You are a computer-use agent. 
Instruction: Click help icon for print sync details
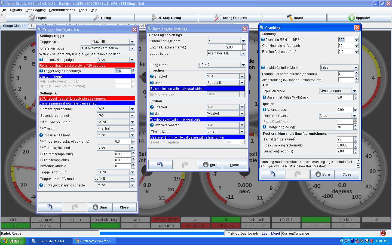click(x=41, y=185)
